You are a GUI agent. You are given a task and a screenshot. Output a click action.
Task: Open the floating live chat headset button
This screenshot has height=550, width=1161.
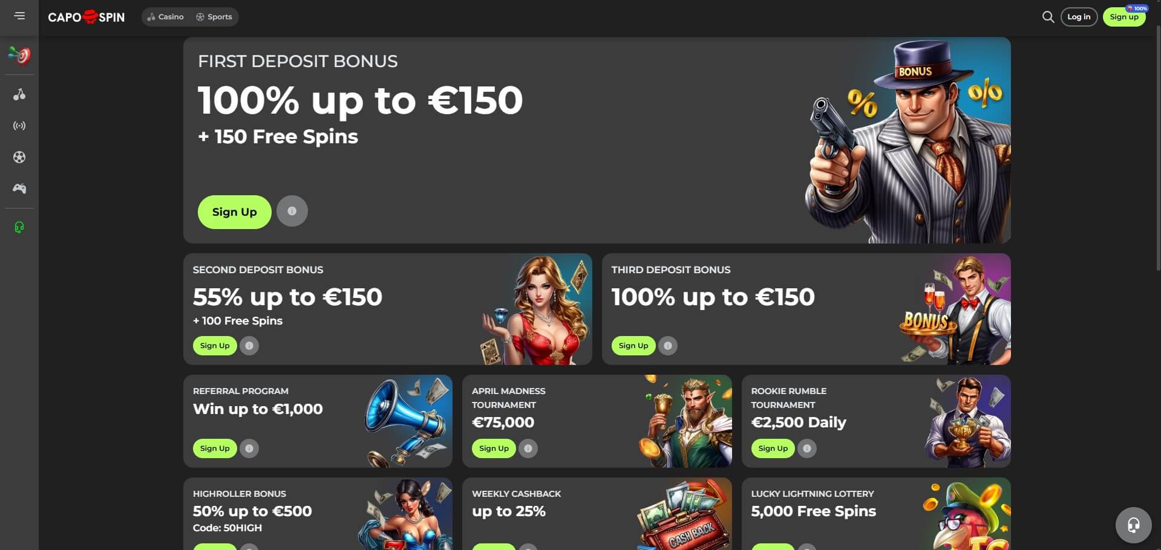1133,525
